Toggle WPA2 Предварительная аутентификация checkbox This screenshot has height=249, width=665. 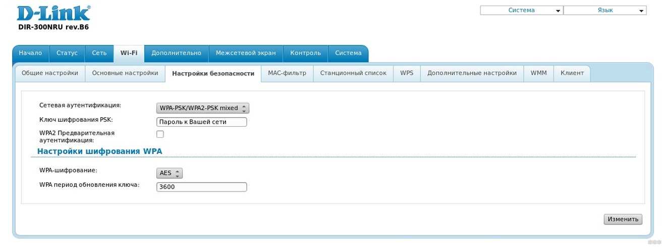160,134
